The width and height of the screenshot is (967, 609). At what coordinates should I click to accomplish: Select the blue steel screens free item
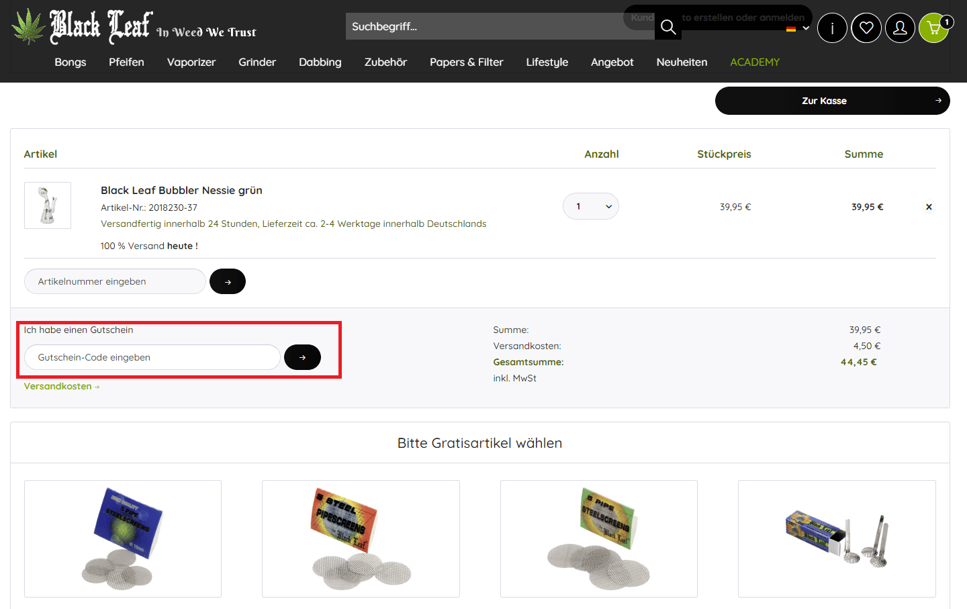[123, 538]
